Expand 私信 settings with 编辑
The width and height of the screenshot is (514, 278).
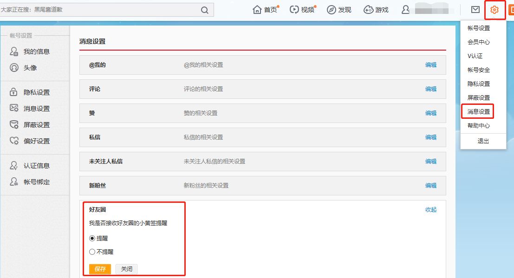[430, 137]
